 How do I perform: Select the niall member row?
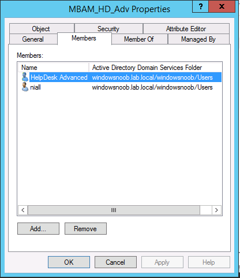pyautogui.click(x=119, y=87)
